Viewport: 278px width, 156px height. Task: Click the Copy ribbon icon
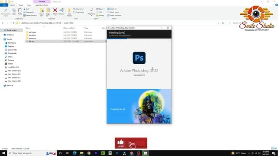pyautogui.click(x=13, y=12)
